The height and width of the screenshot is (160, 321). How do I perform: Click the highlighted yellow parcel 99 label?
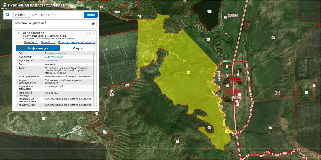[188, 72]
